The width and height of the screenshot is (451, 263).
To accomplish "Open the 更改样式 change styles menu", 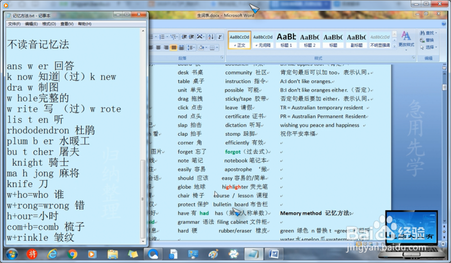I will pyautogui.click(x=406, y=40).
